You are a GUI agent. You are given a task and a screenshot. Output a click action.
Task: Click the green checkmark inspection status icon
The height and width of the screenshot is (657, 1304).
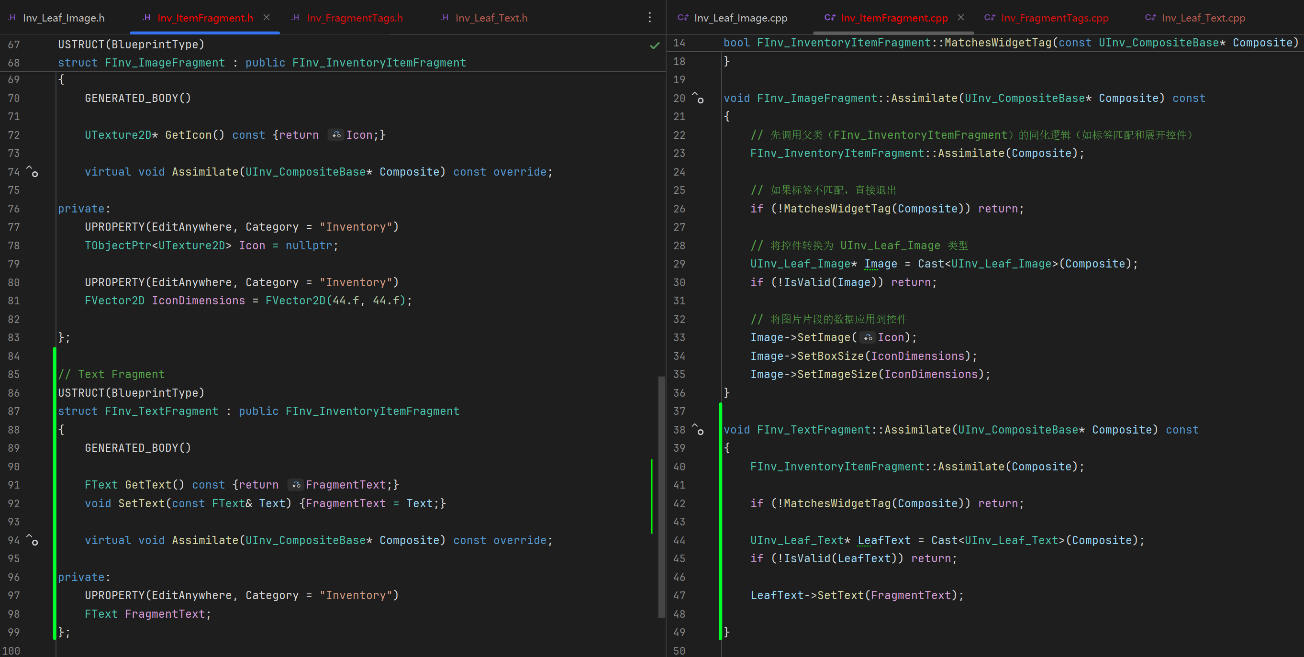point(655,45)
